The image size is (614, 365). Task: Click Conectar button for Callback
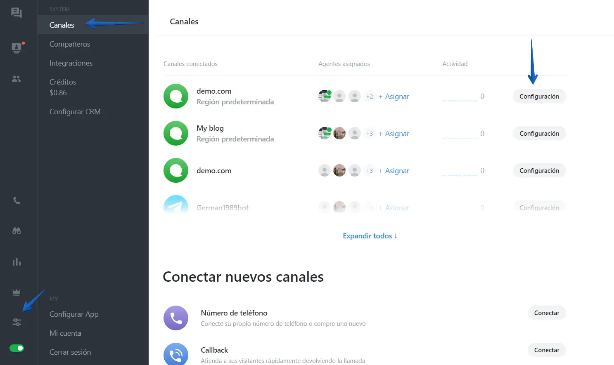pyautogui.click(x=546, y=350)
